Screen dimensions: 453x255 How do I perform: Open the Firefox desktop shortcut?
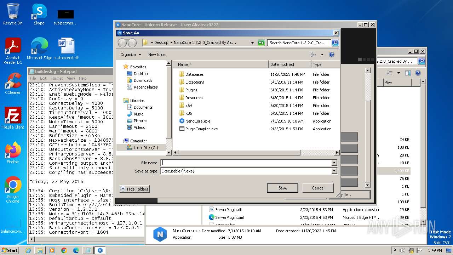pos(13,153)
